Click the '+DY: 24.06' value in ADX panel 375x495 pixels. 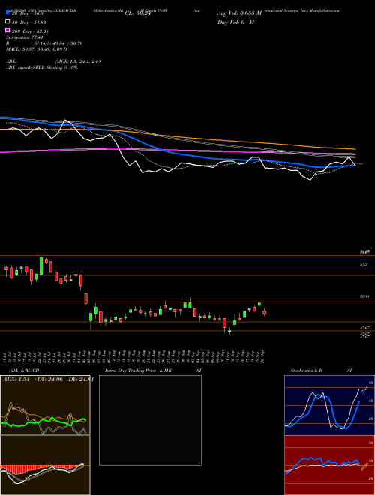(x=48, y=379)
